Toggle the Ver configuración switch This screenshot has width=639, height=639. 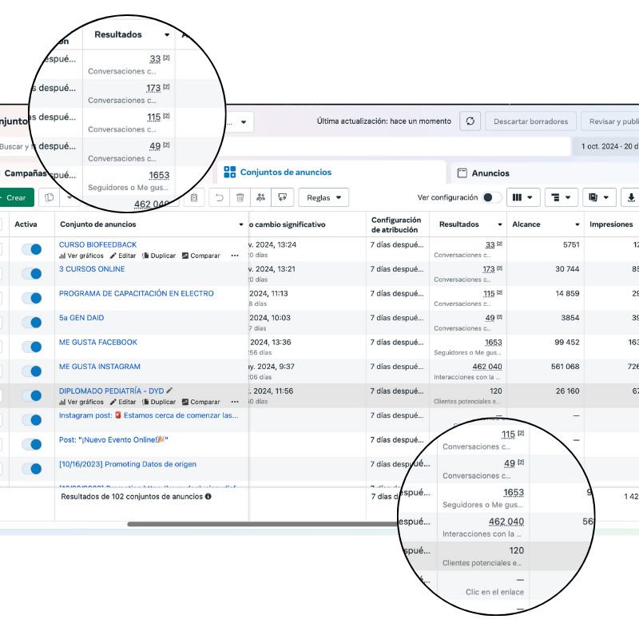[x=492, y=197]
